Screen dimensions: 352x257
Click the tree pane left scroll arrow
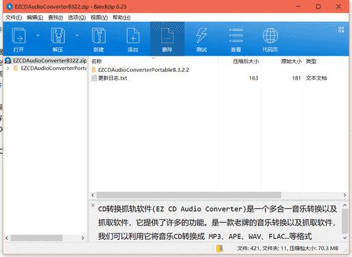tap(7, 238)
